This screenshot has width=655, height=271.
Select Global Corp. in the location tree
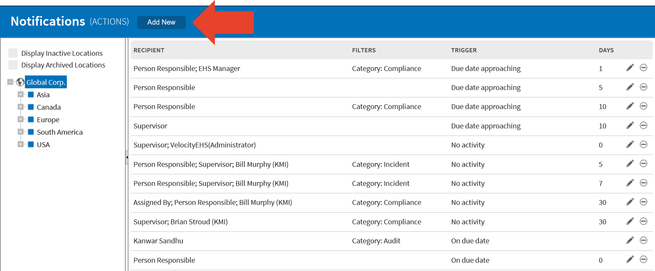[x=46, y=82]
